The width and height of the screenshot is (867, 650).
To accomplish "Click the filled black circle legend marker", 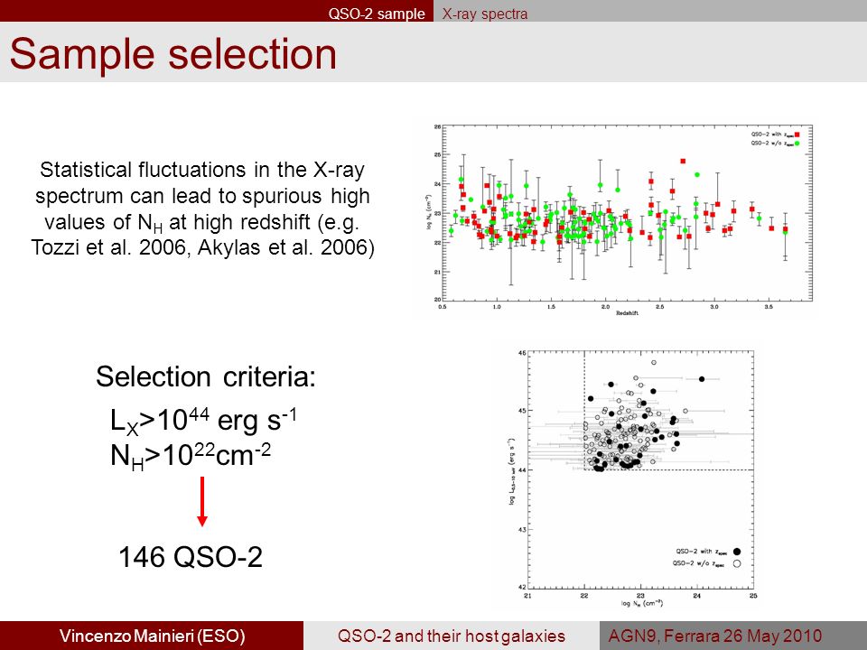I will (737, 551).
